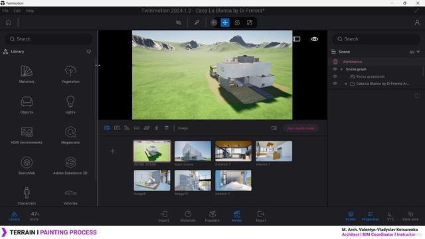This screenshot has height=239, width=425.
Task: Hide Casa La Blanca folder with eye icon
Action: [x=335, y=84]
